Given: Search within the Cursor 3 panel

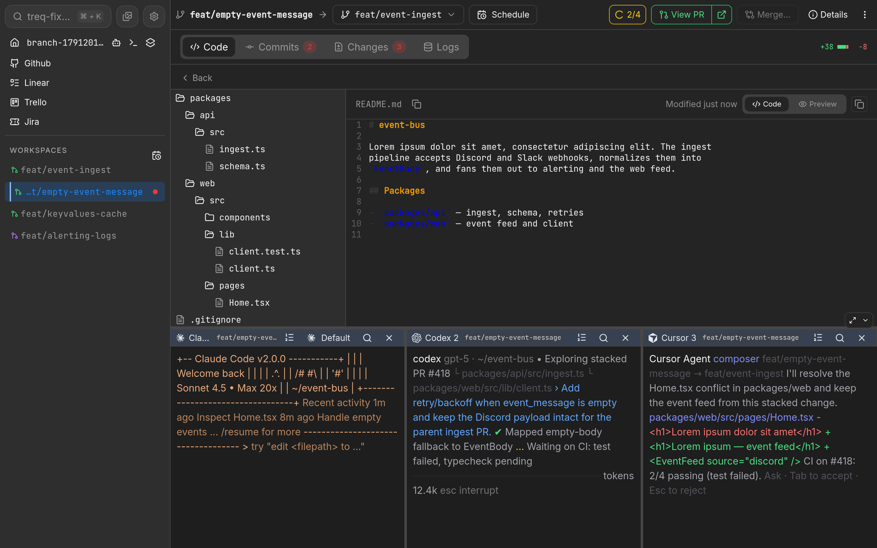Looking at the screenshot, I should point(840,338).
